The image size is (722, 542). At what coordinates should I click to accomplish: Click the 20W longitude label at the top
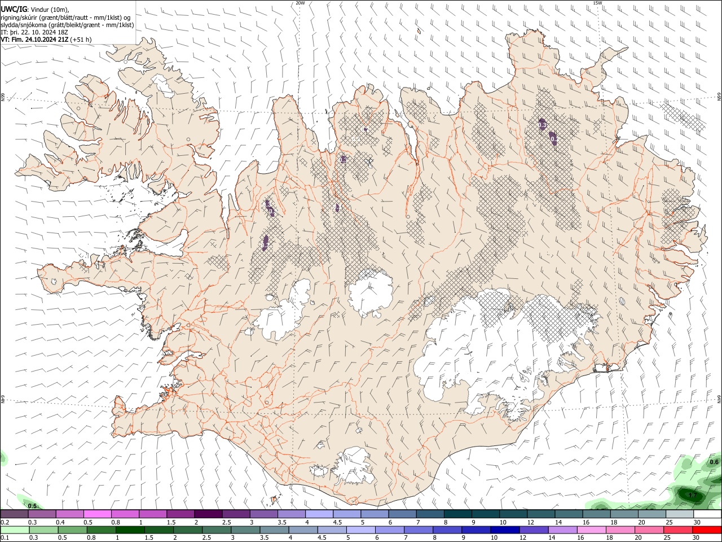(x=301, y=3)
